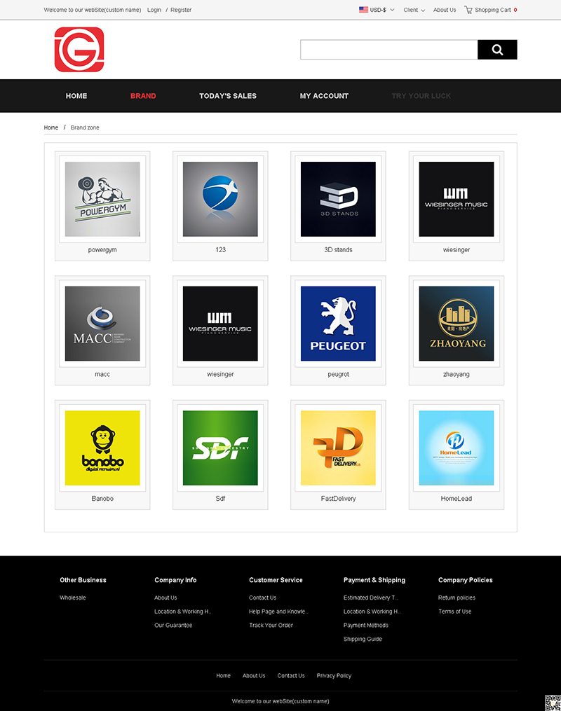
Task: Open the Powergym brand logo
Action: pyautogui.click(x=102, y=199)
